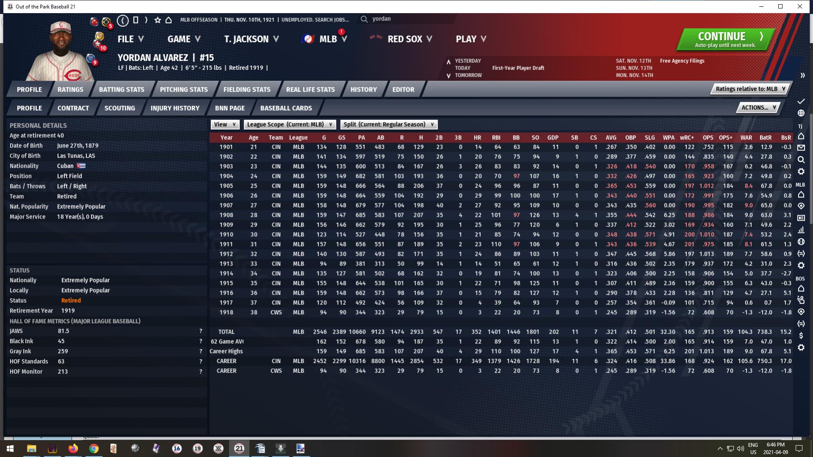Click the checkmark icon in right sidebar

pos(801,101)
